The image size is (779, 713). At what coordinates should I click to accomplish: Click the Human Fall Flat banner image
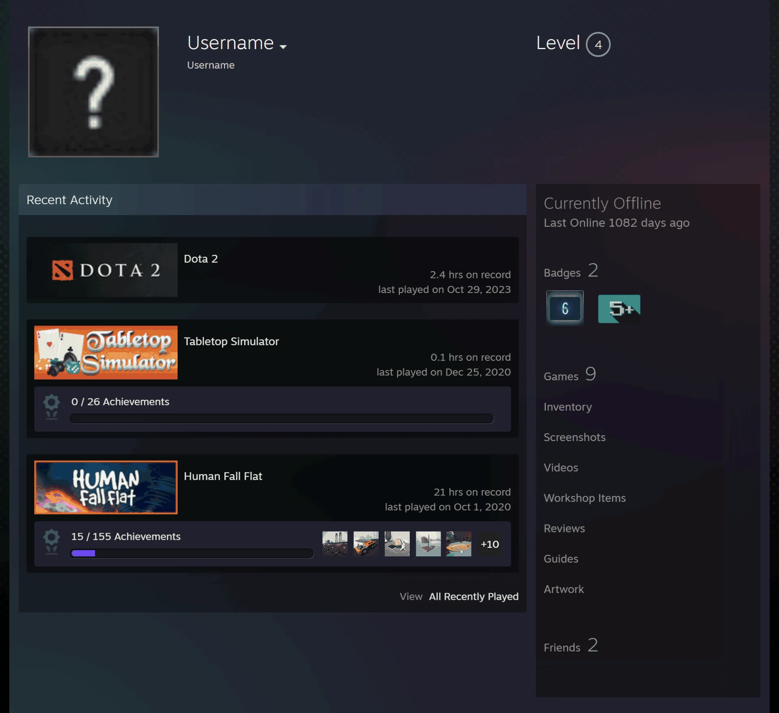(106, 487)
